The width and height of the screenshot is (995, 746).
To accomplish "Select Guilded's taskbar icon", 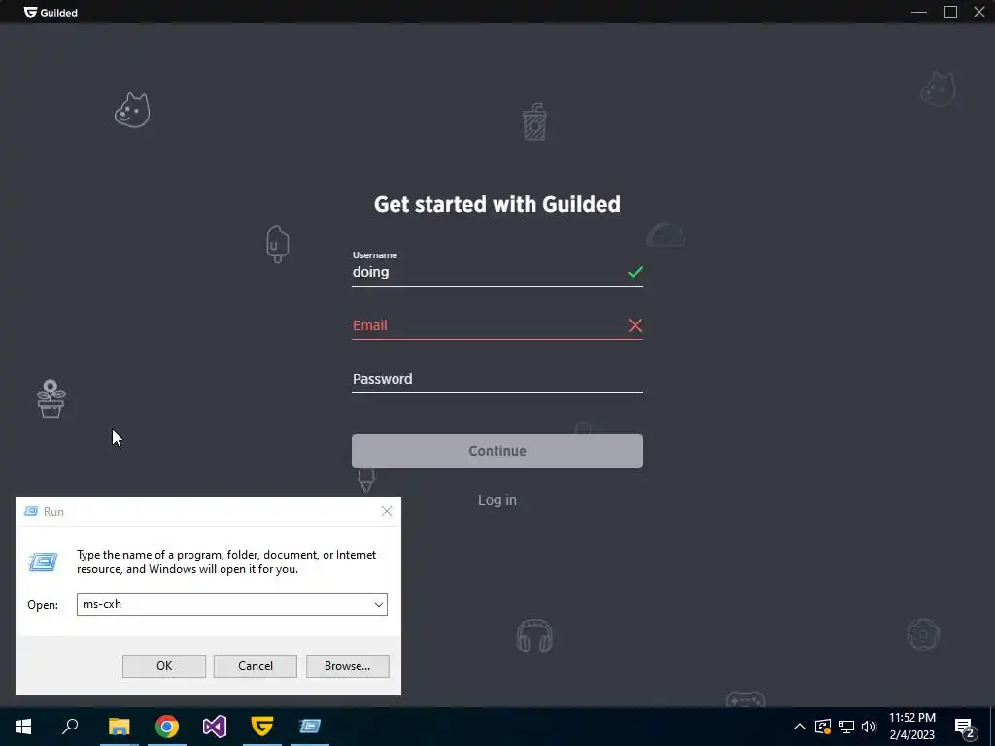I will click(x=262, y=727).
